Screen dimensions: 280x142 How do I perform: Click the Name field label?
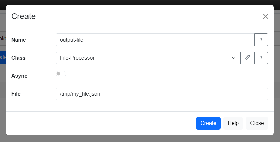pos(19,40)
